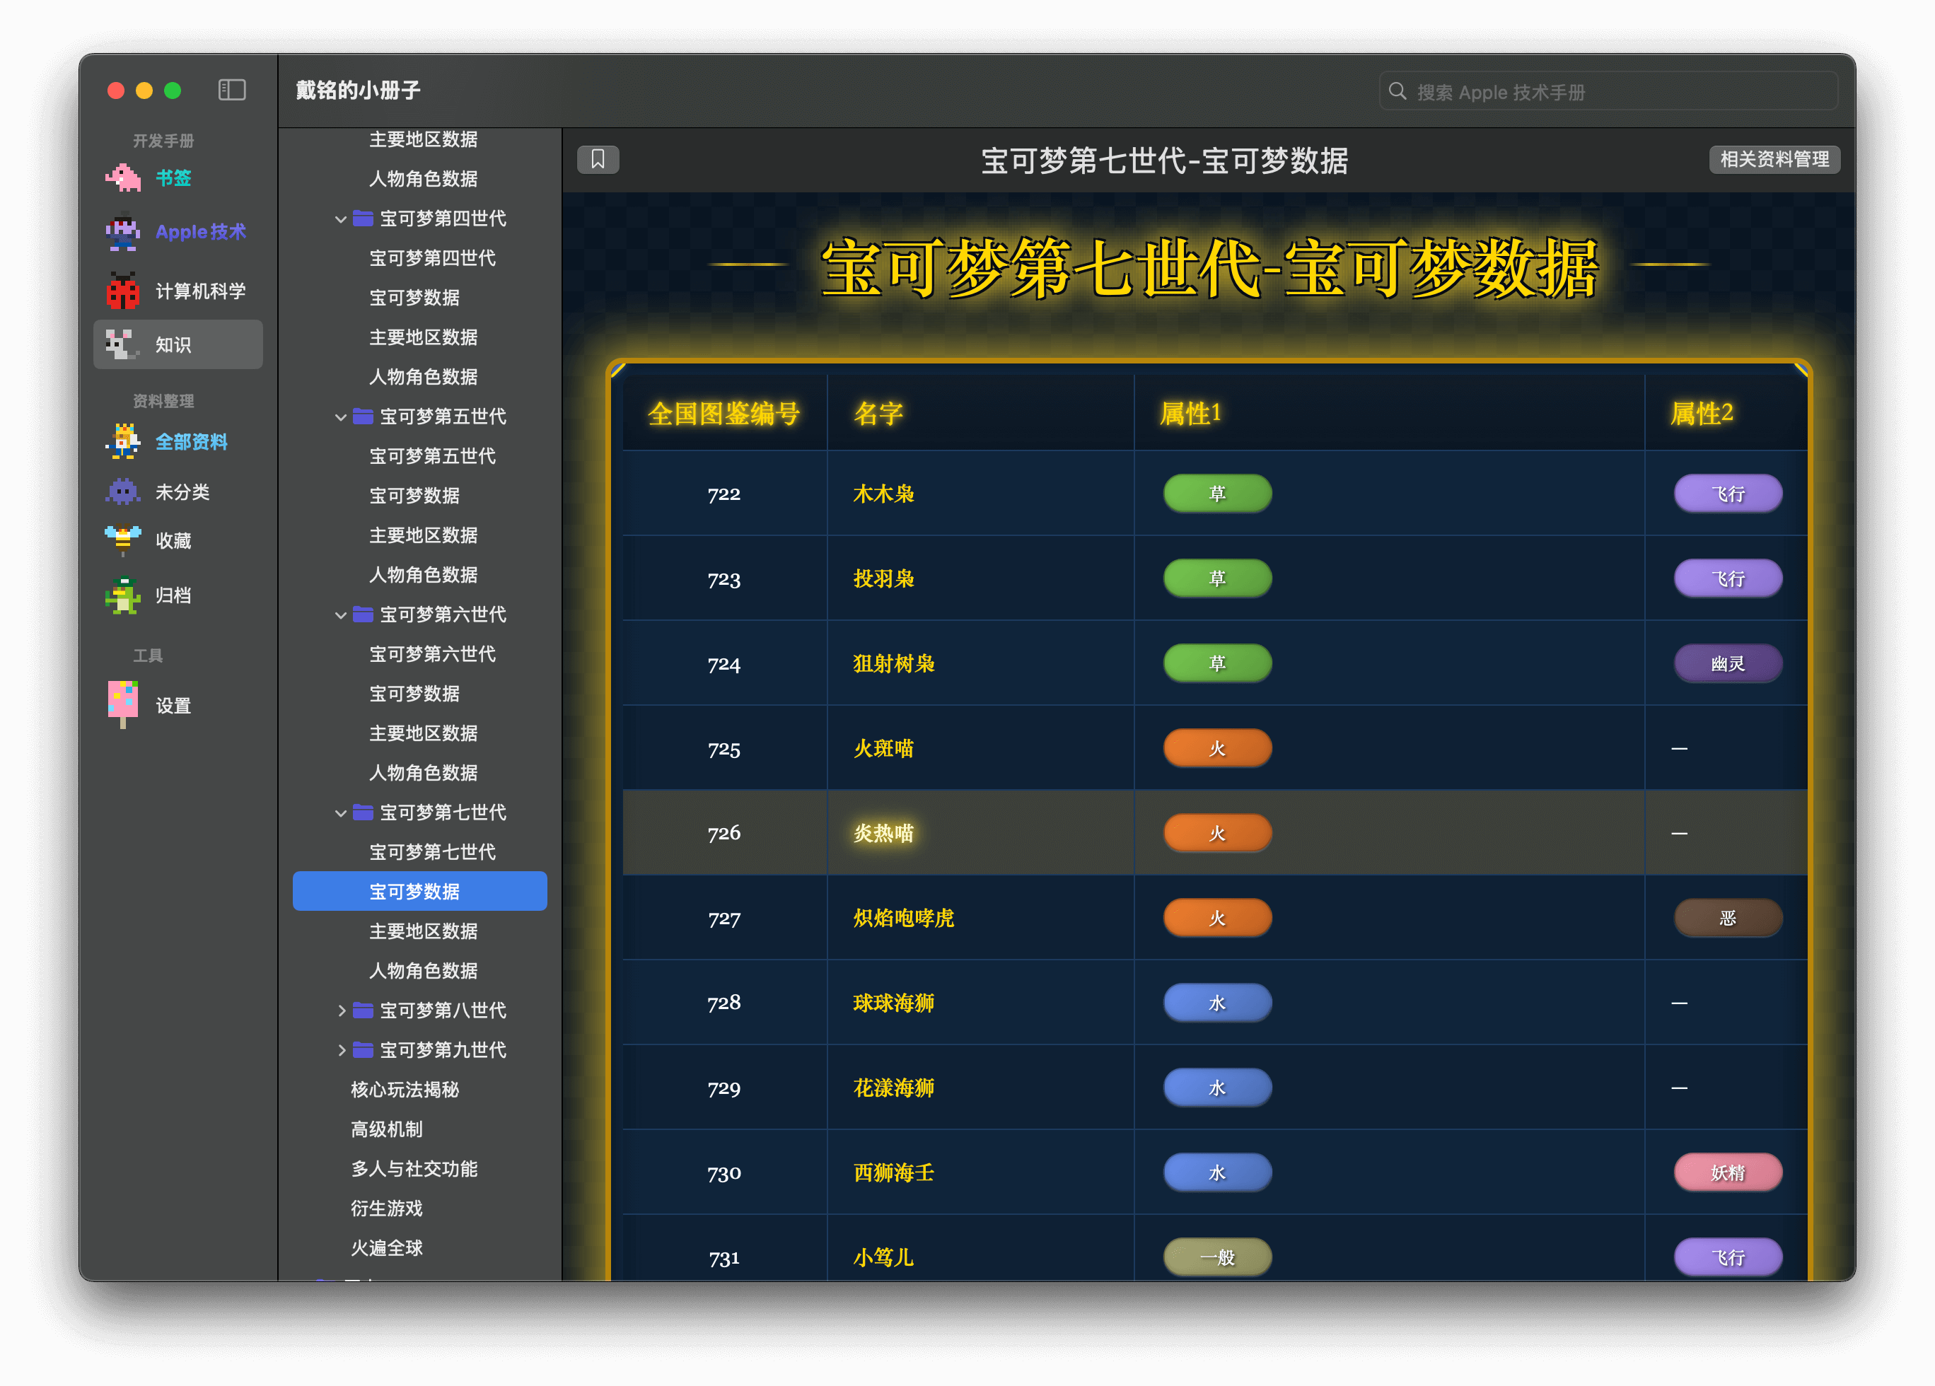This screenshot has width=1935, height=1386.
Task: Click 一般 type badge for 小笃儿
Action: click(x=1217, y=1257)
